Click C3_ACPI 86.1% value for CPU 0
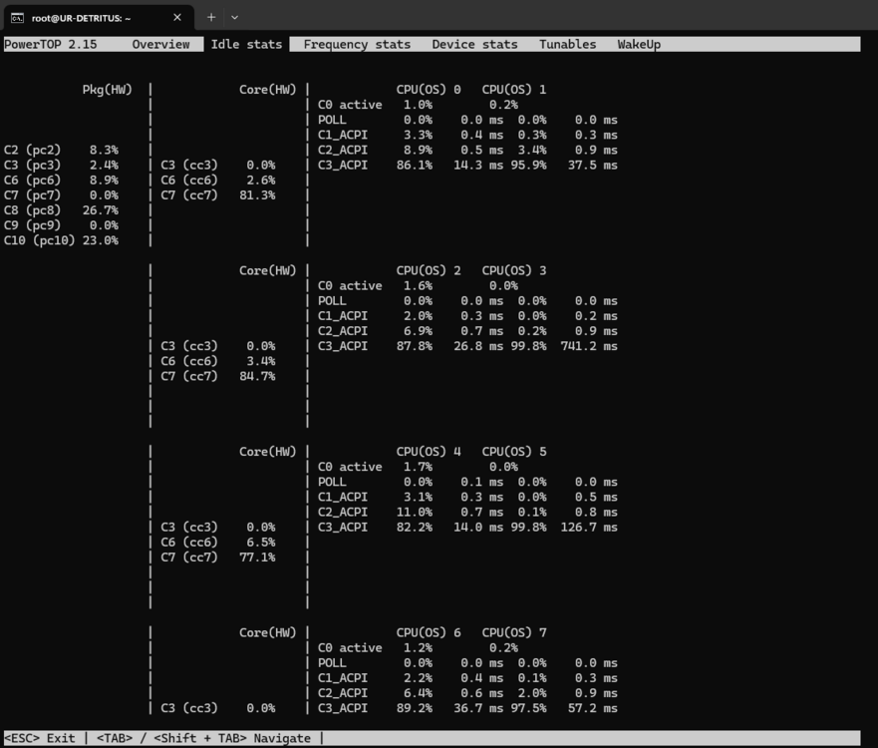 (x=415, y=166)
